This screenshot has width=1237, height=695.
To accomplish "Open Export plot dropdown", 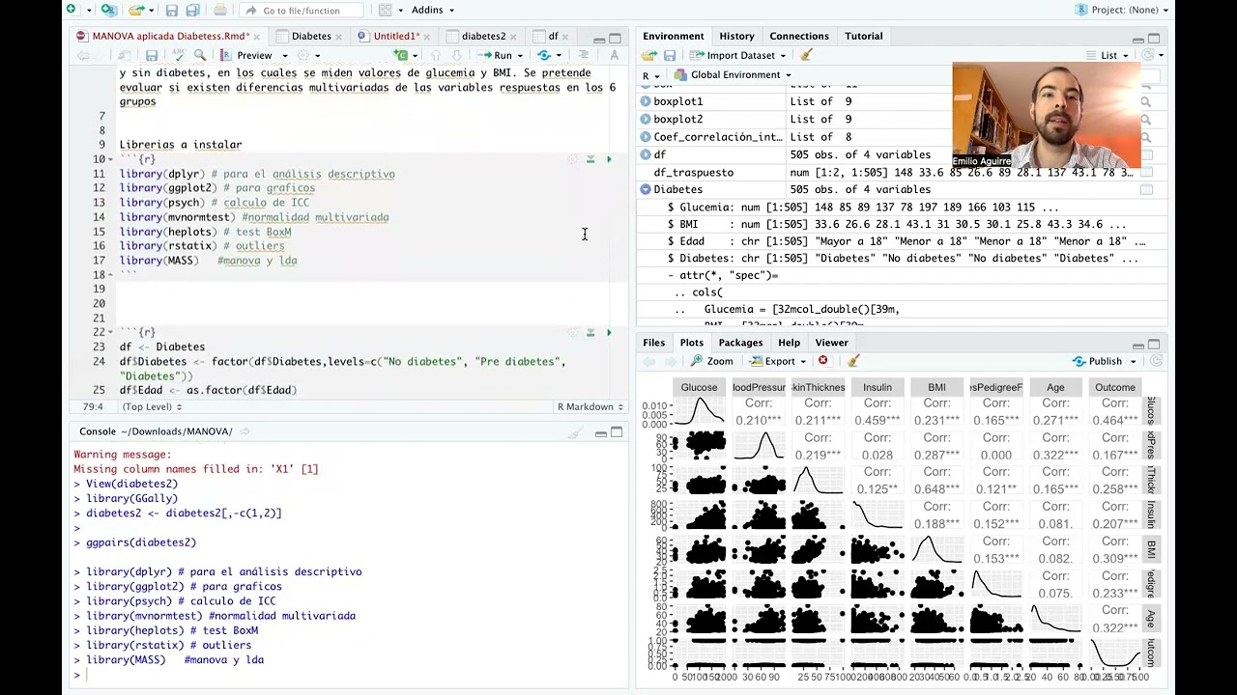I will tap(778, 361).
